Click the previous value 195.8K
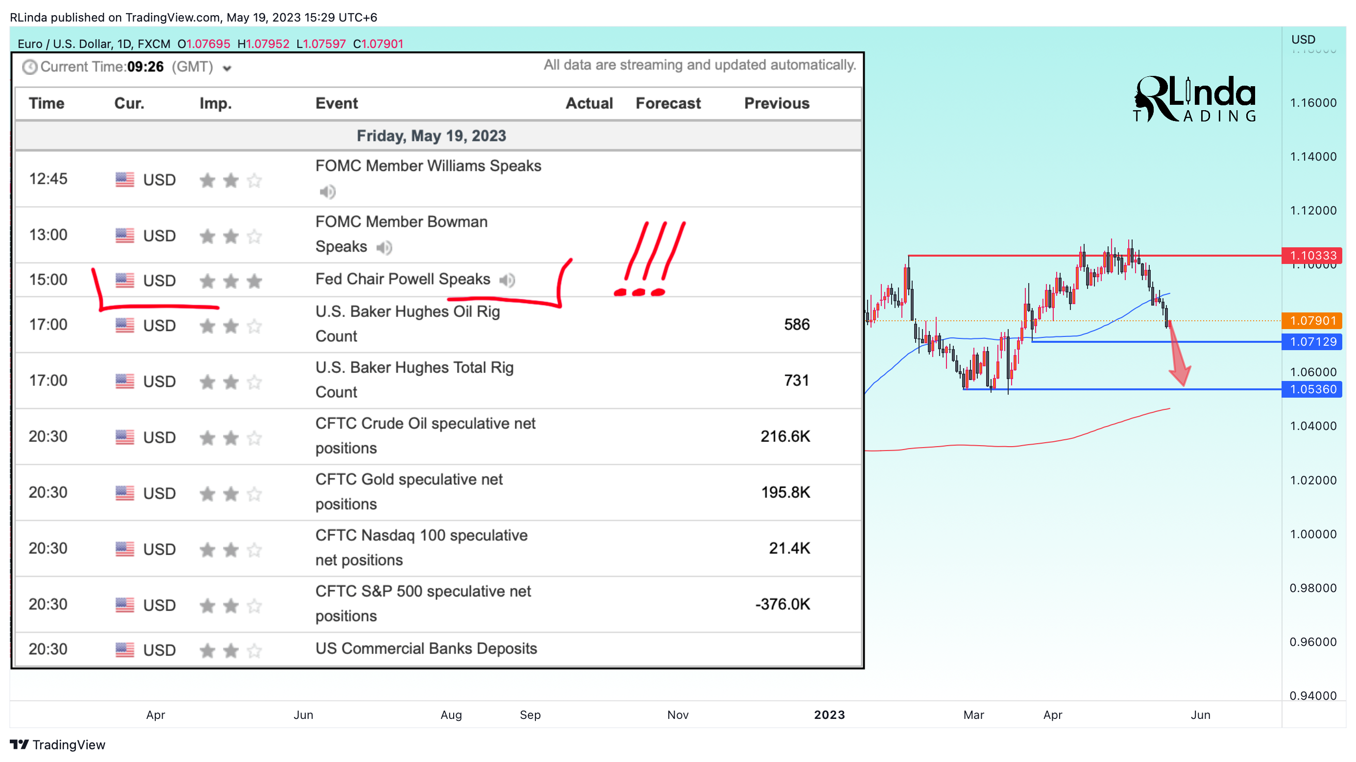Viewport: 1356px width, 762px height. click(785, 492)
